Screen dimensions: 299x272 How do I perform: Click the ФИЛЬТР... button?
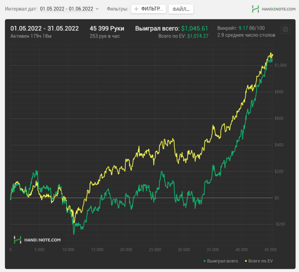click(148, 9)
